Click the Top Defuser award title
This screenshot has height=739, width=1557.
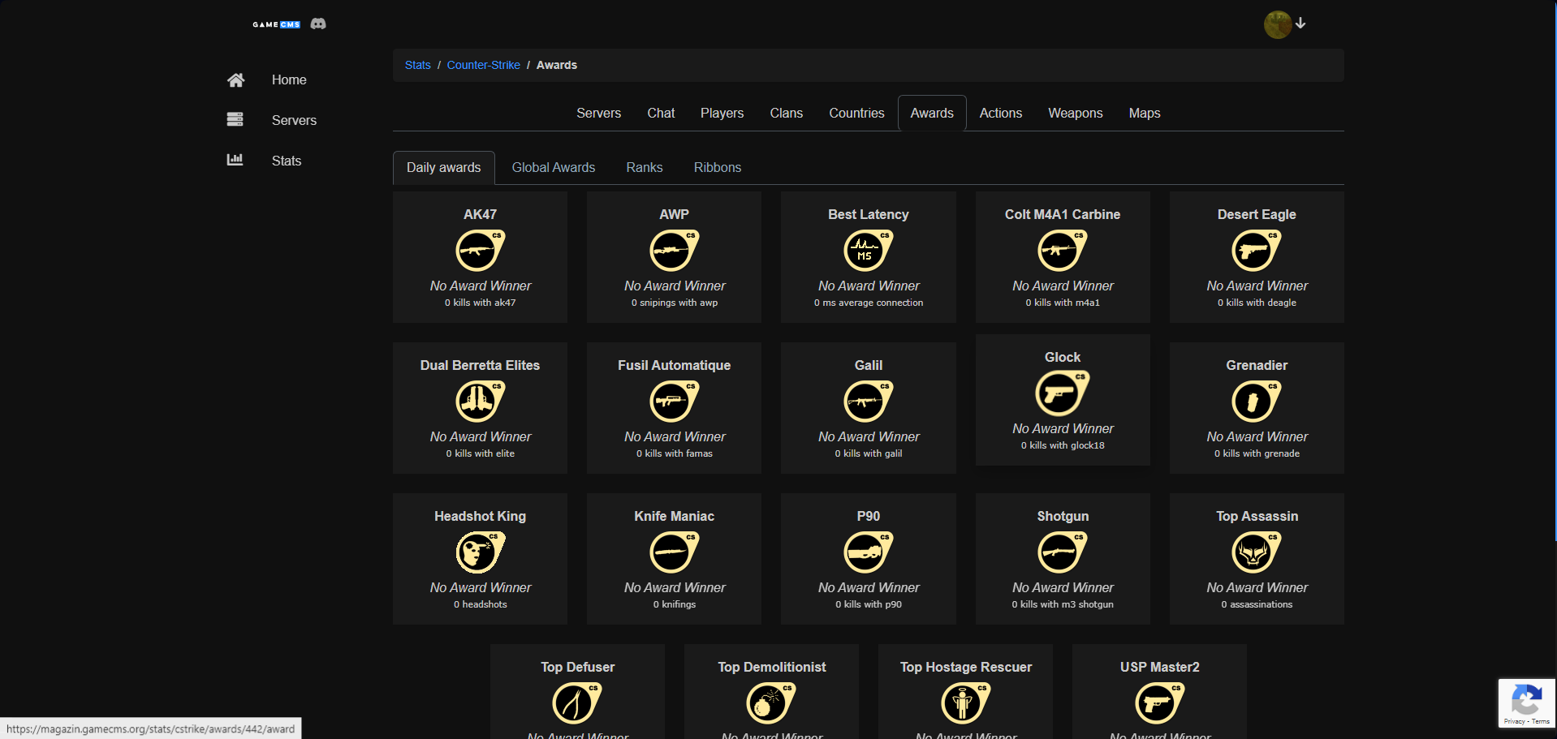[577, 667]
